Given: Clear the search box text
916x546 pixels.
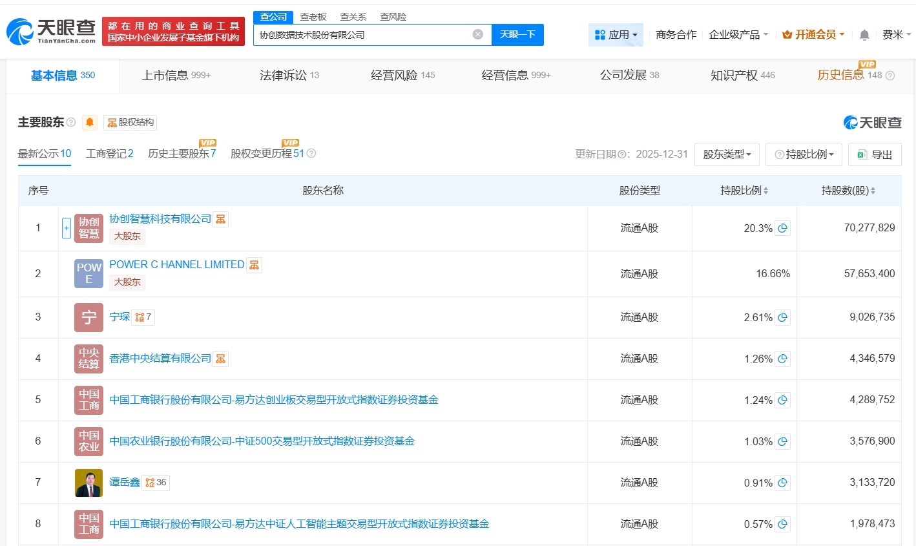Looking at the screenshot, I should (x=477, y=34).
